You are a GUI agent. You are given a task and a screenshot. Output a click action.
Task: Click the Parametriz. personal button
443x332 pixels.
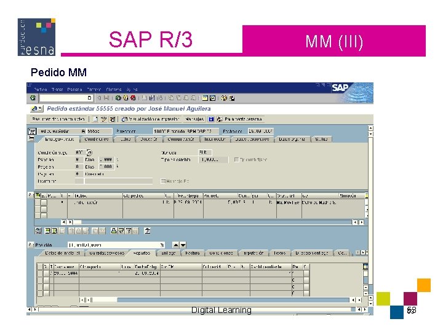240,119
